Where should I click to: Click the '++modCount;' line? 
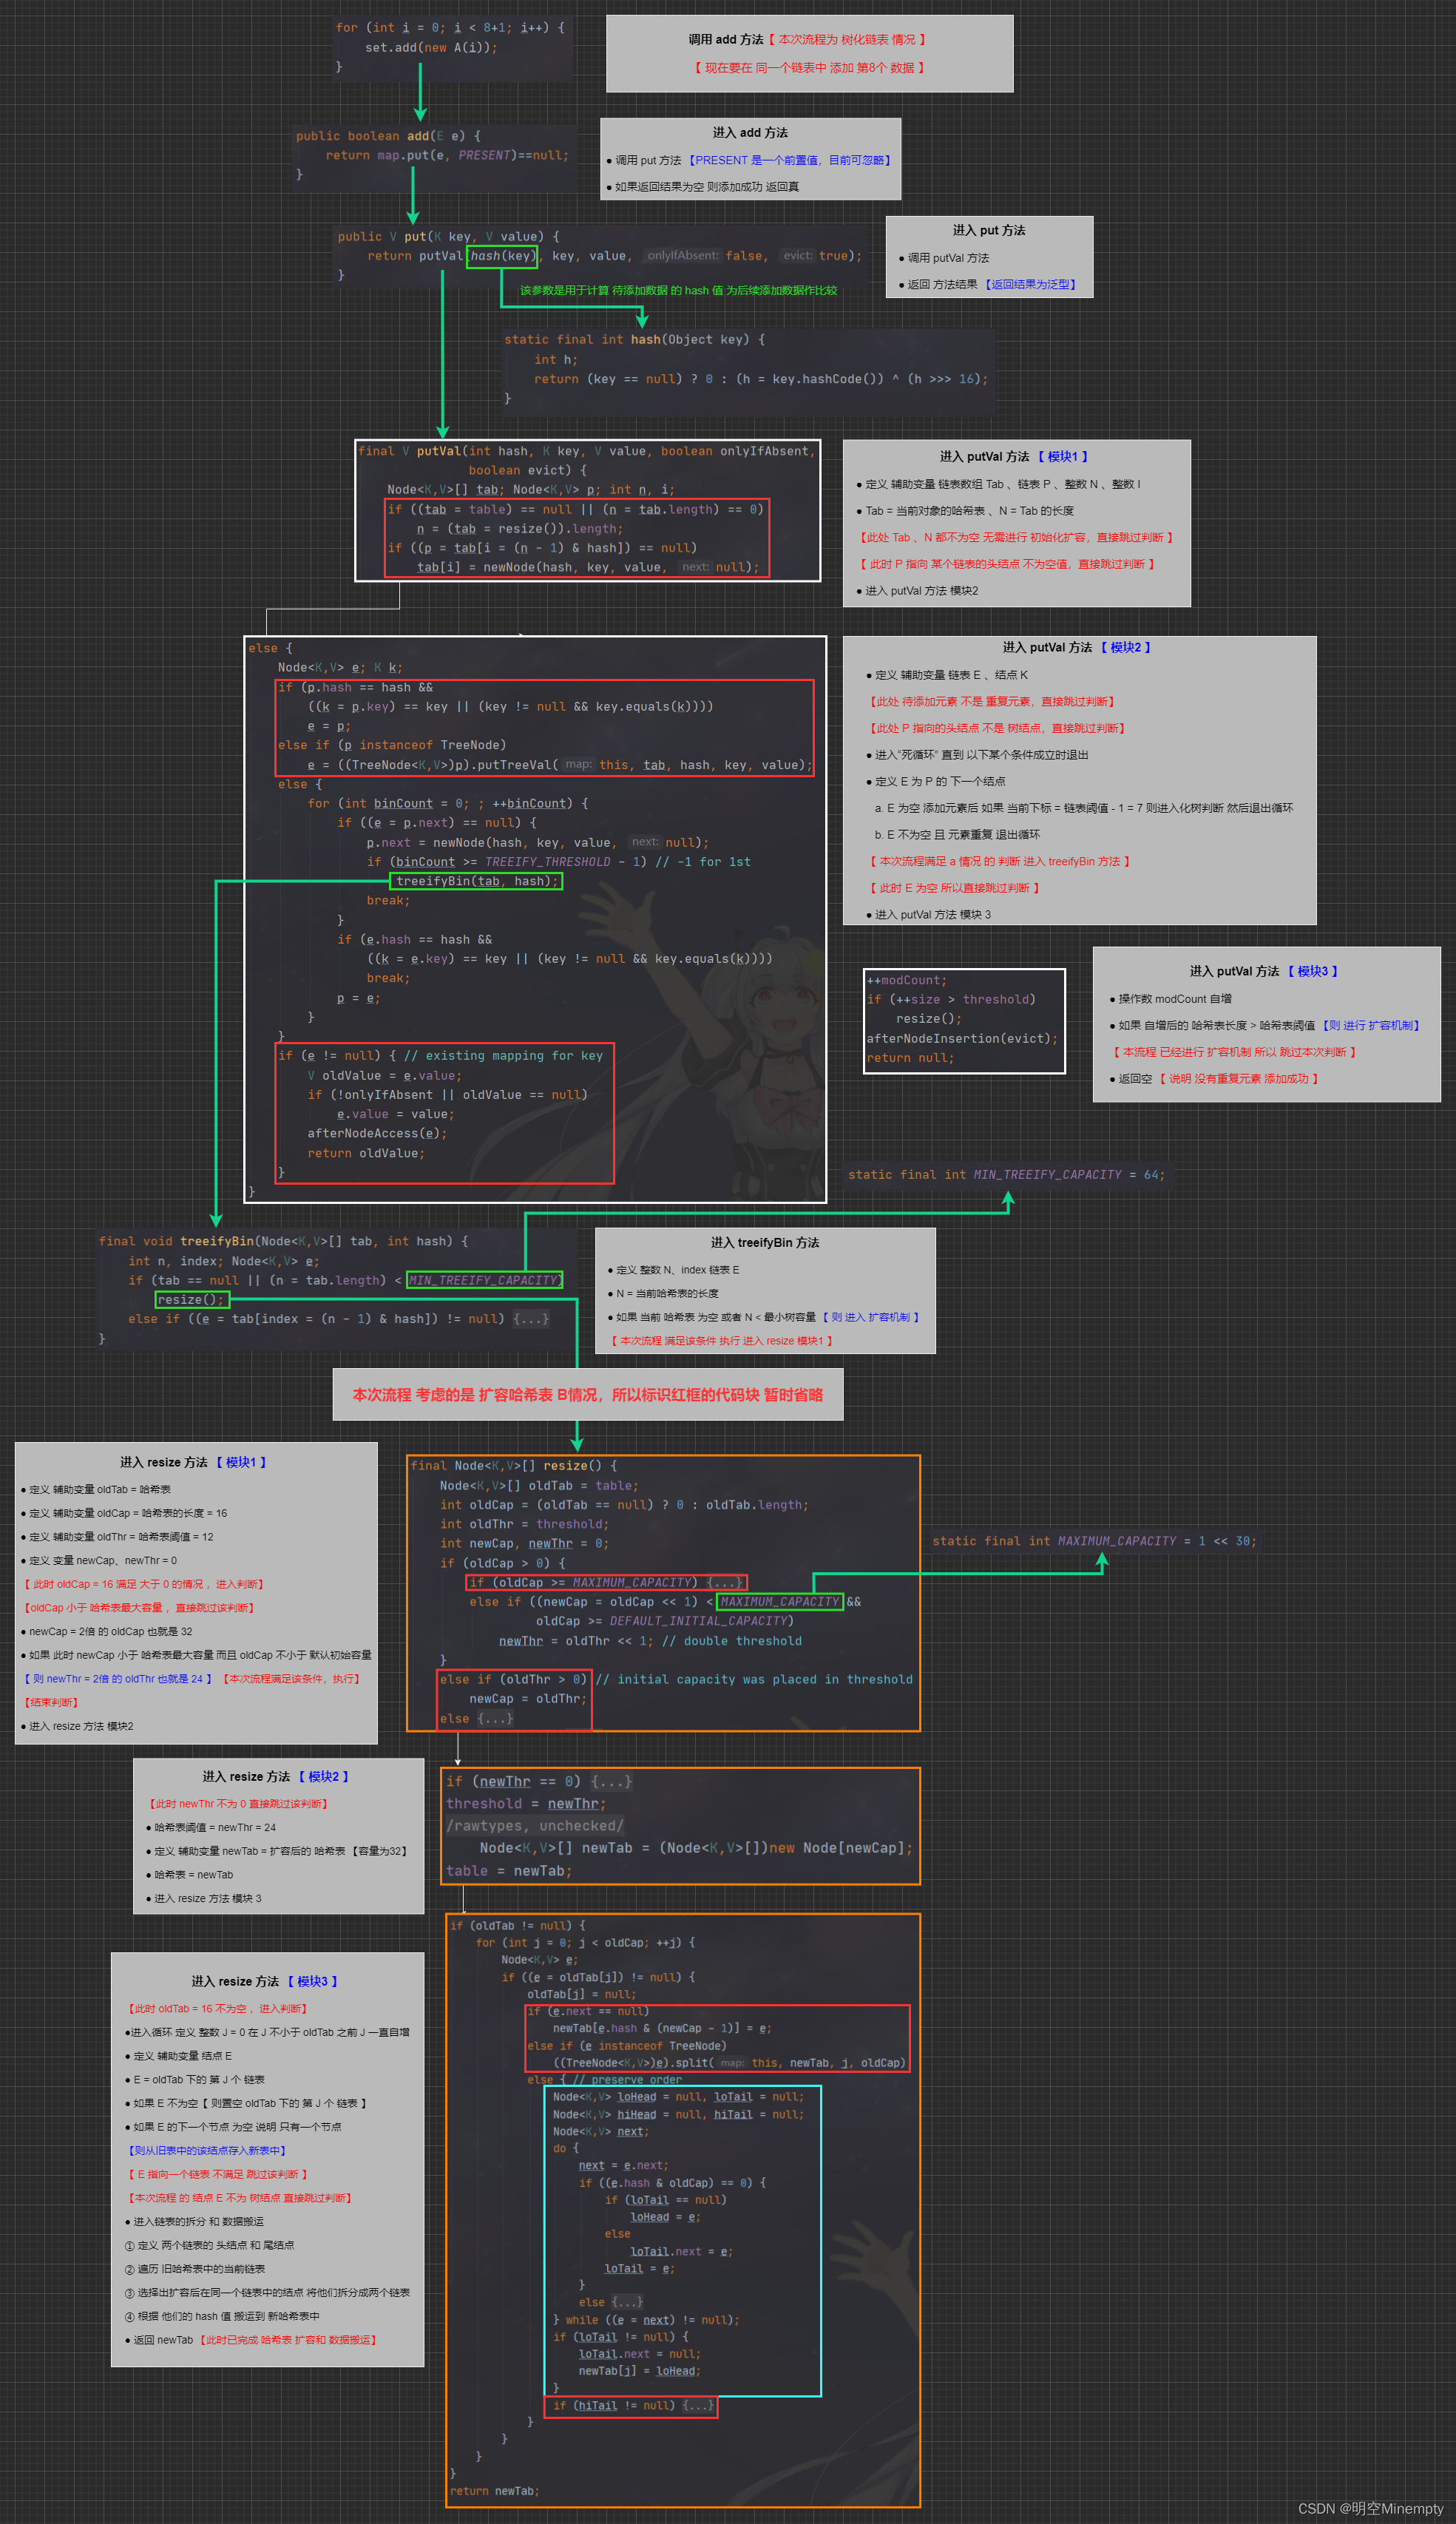(x=907, y=981)
